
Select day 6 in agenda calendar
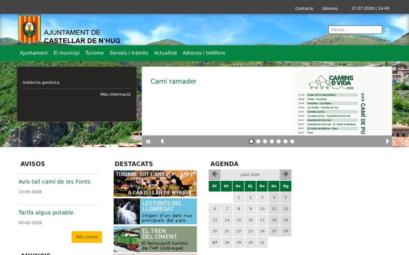pos(215,209)
